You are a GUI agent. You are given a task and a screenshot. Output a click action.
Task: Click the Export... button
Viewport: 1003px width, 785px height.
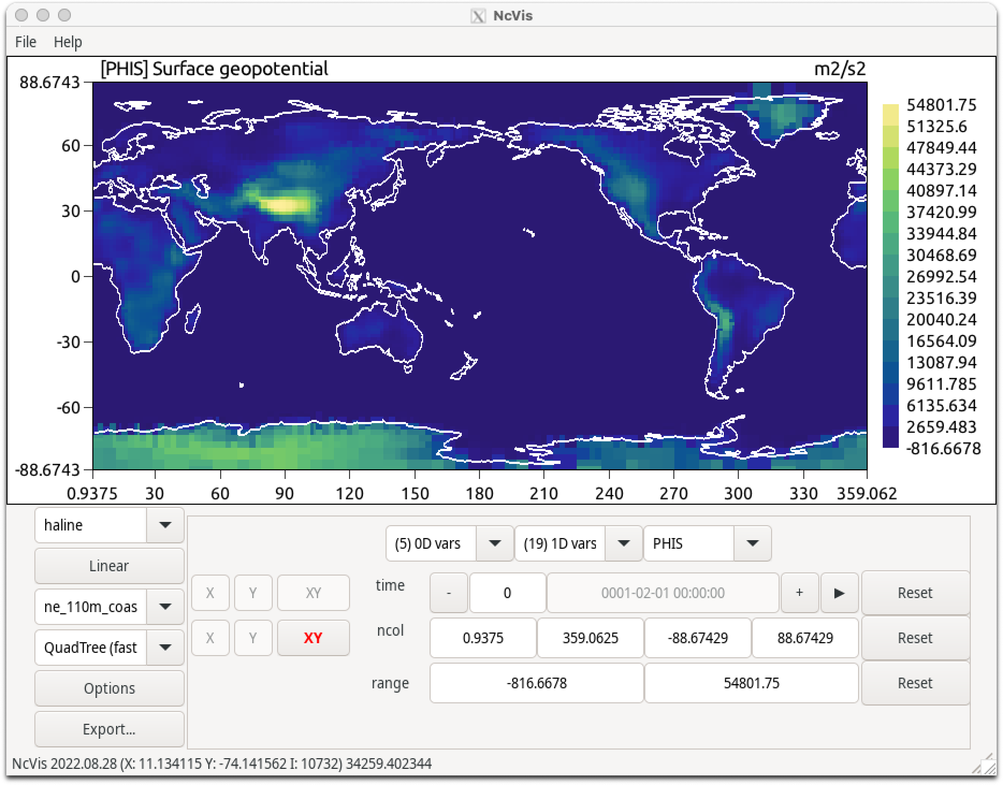point(109,729)
